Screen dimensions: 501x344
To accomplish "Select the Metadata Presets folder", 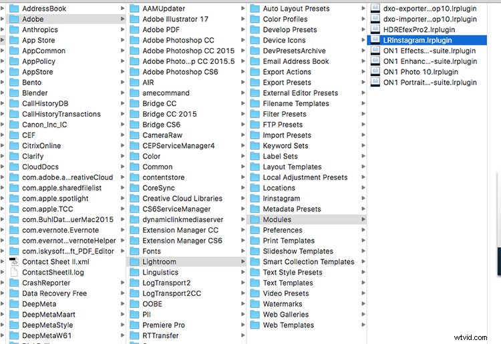I will pos(291,209).
